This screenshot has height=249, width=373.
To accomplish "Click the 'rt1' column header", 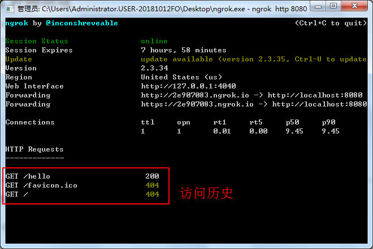I will 220,122.
